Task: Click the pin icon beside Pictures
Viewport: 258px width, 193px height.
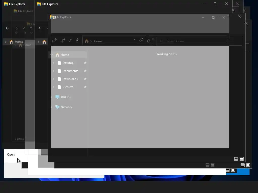Action: click(85, 87)
